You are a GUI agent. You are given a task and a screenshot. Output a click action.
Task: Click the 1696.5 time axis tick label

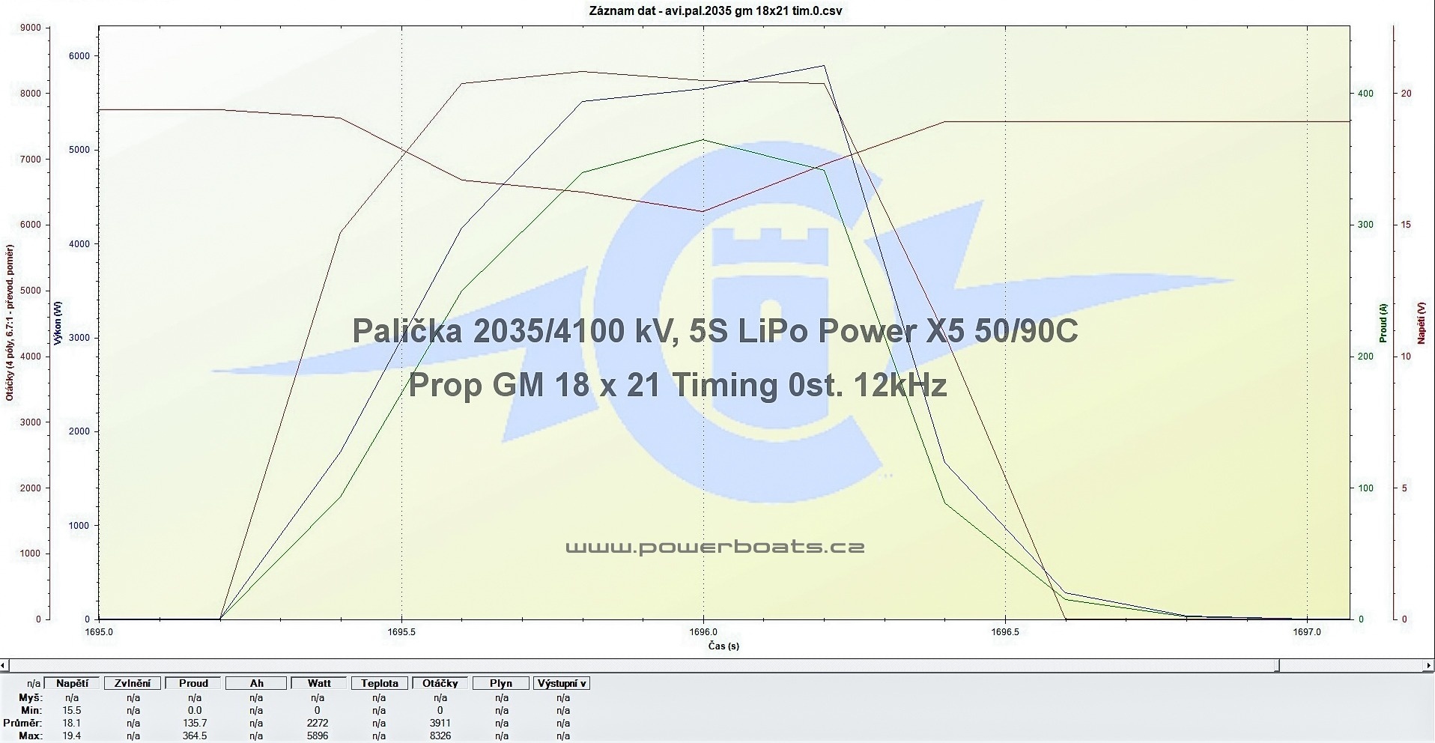point(1005,631)
